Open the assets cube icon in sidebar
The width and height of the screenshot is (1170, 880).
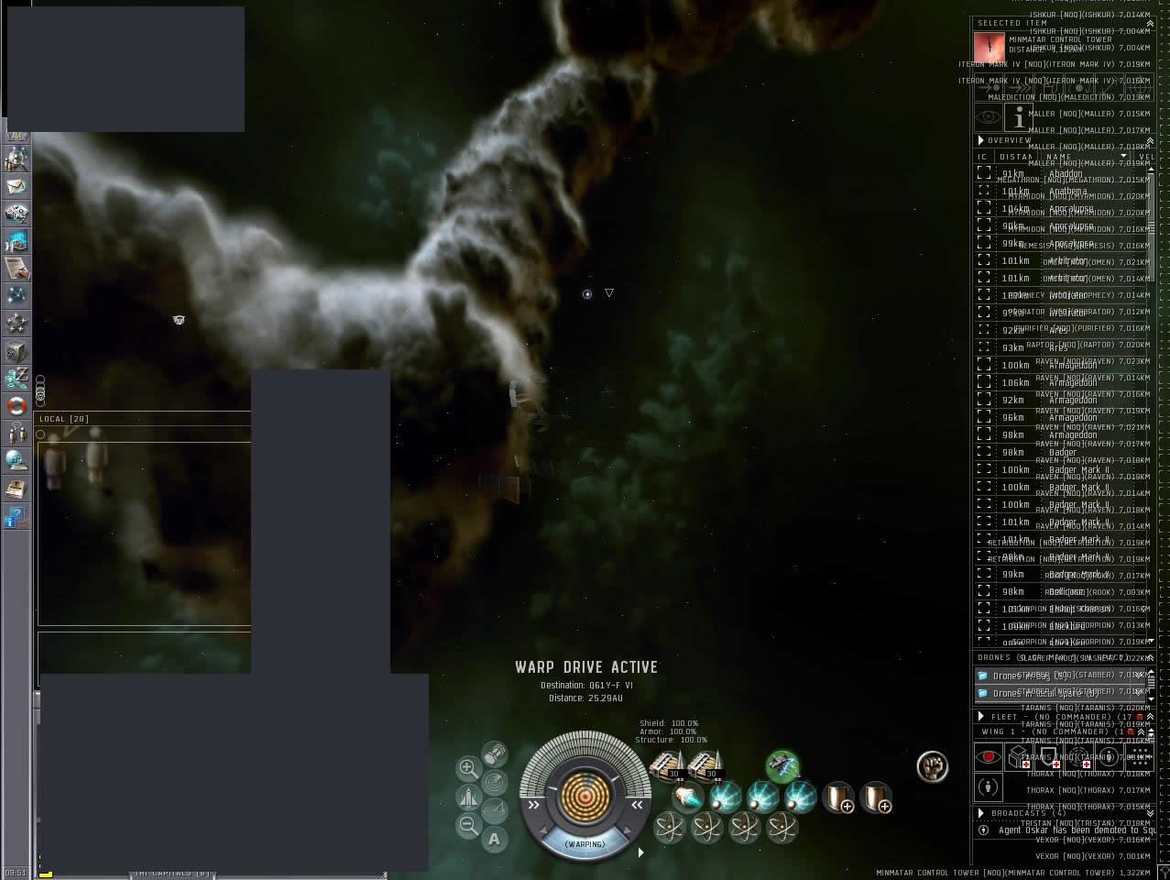[x=16, y=350]
